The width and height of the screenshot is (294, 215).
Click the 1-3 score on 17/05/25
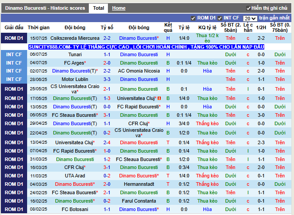click(107, 99)
